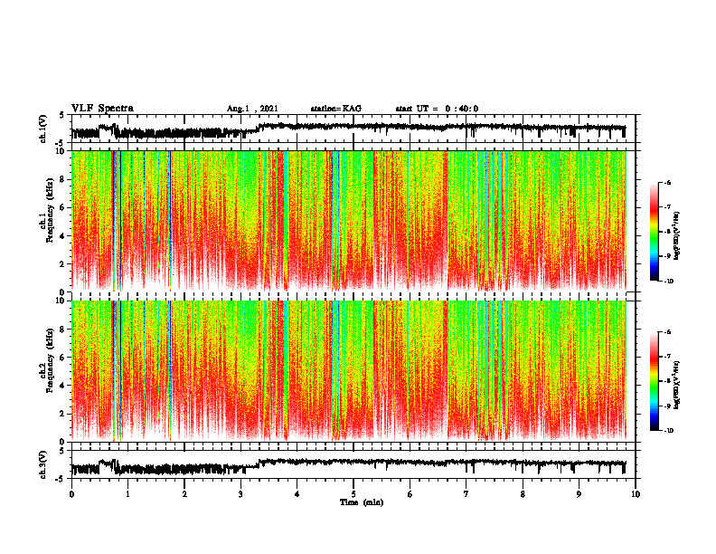
Task: Click the ch.1 waveform trace panel
Action: [x=353, y=129]
